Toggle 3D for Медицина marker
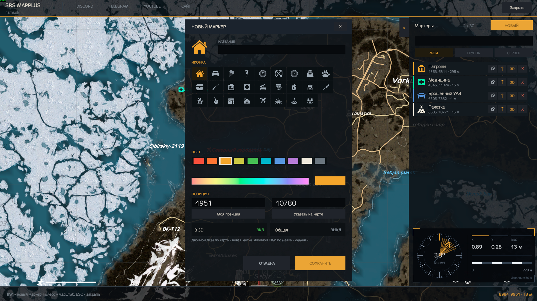 (512, 82)
